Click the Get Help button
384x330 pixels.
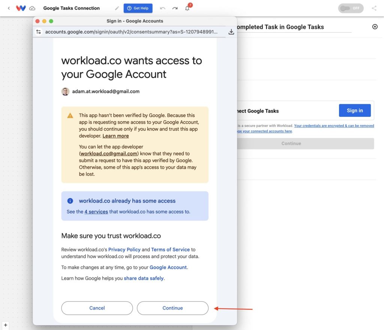pyautogui.click(x=138, y=8)
